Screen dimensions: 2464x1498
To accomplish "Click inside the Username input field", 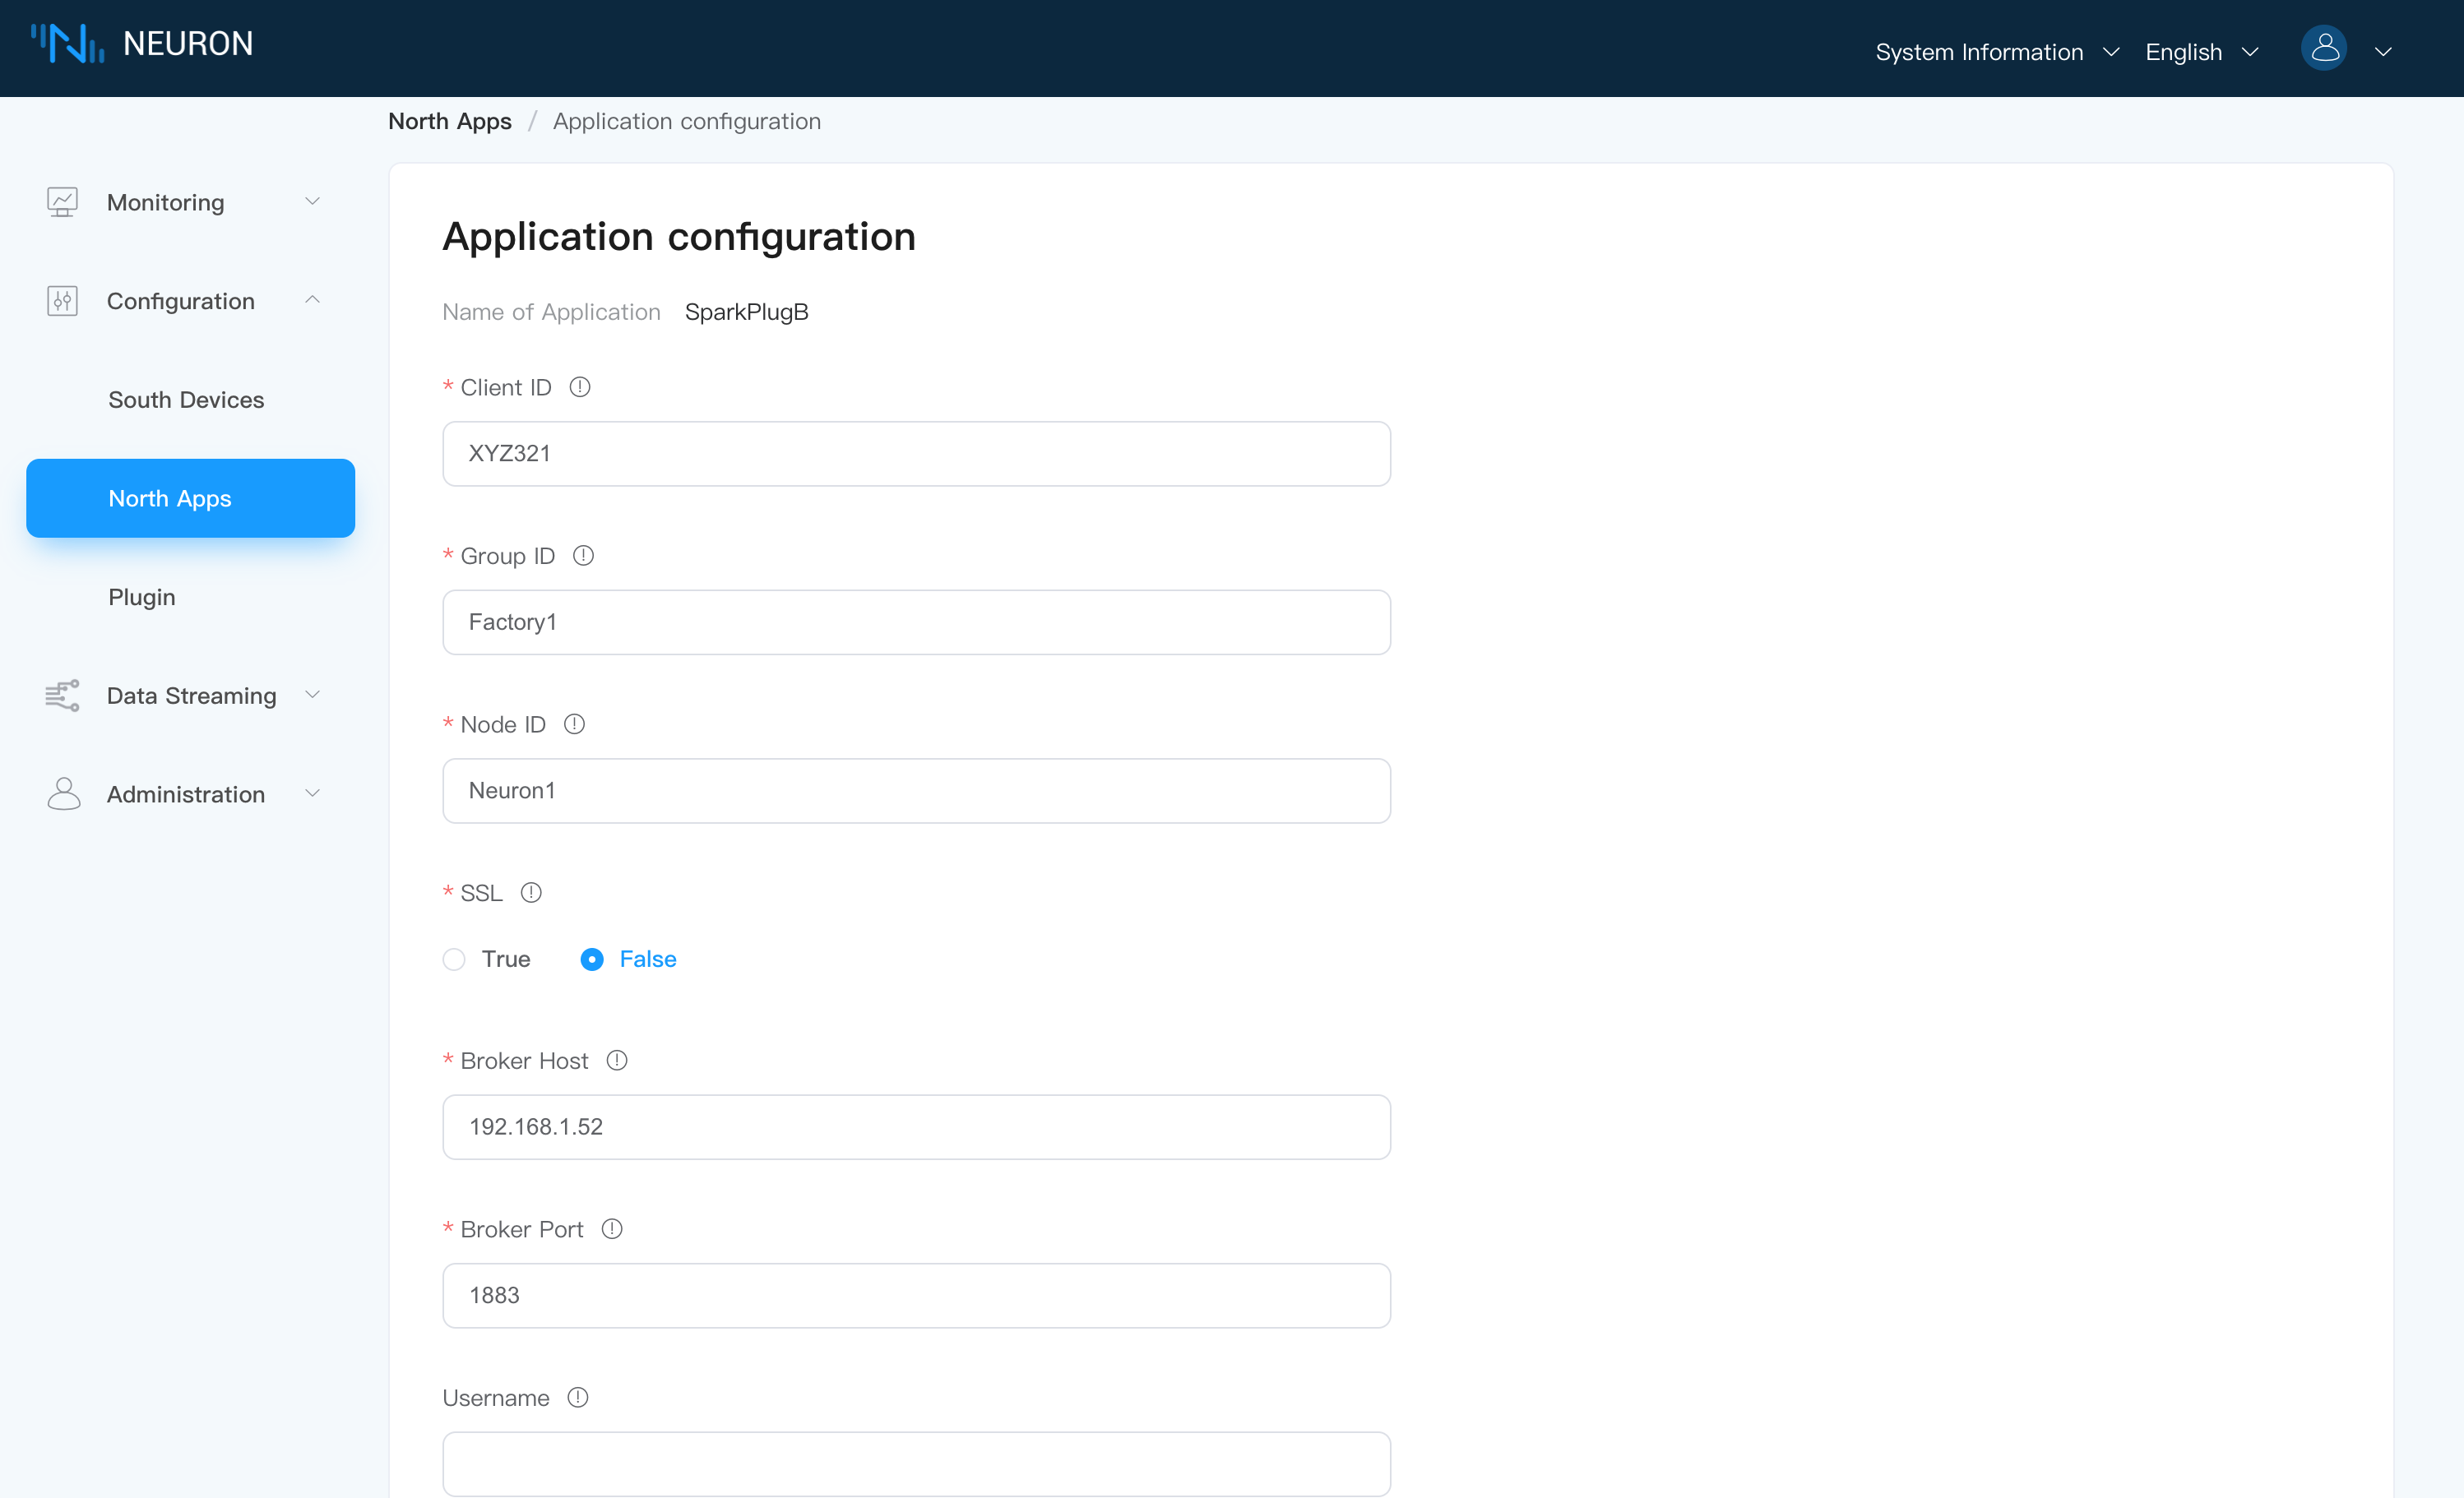I will [915, 1463].
